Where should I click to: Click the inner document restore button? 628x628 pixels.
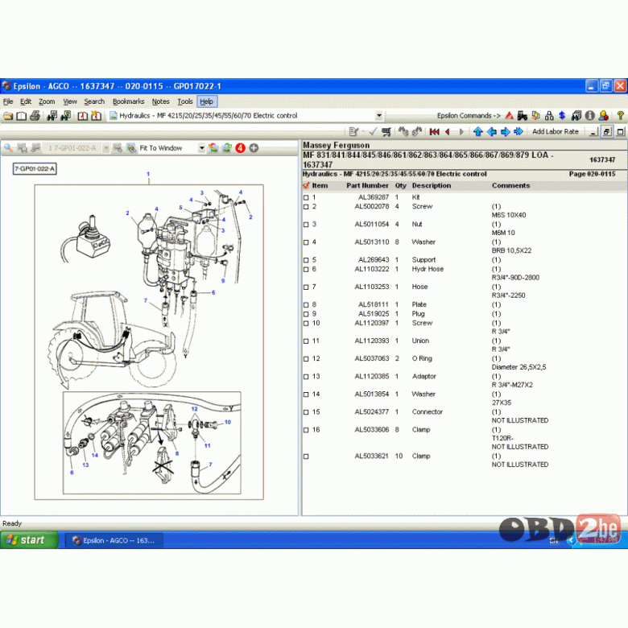pos(607,132)
